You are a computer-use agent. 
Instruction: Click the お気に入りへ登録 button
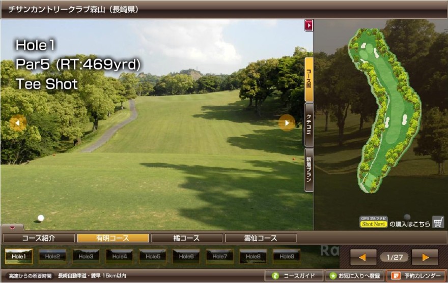point(354,276)
